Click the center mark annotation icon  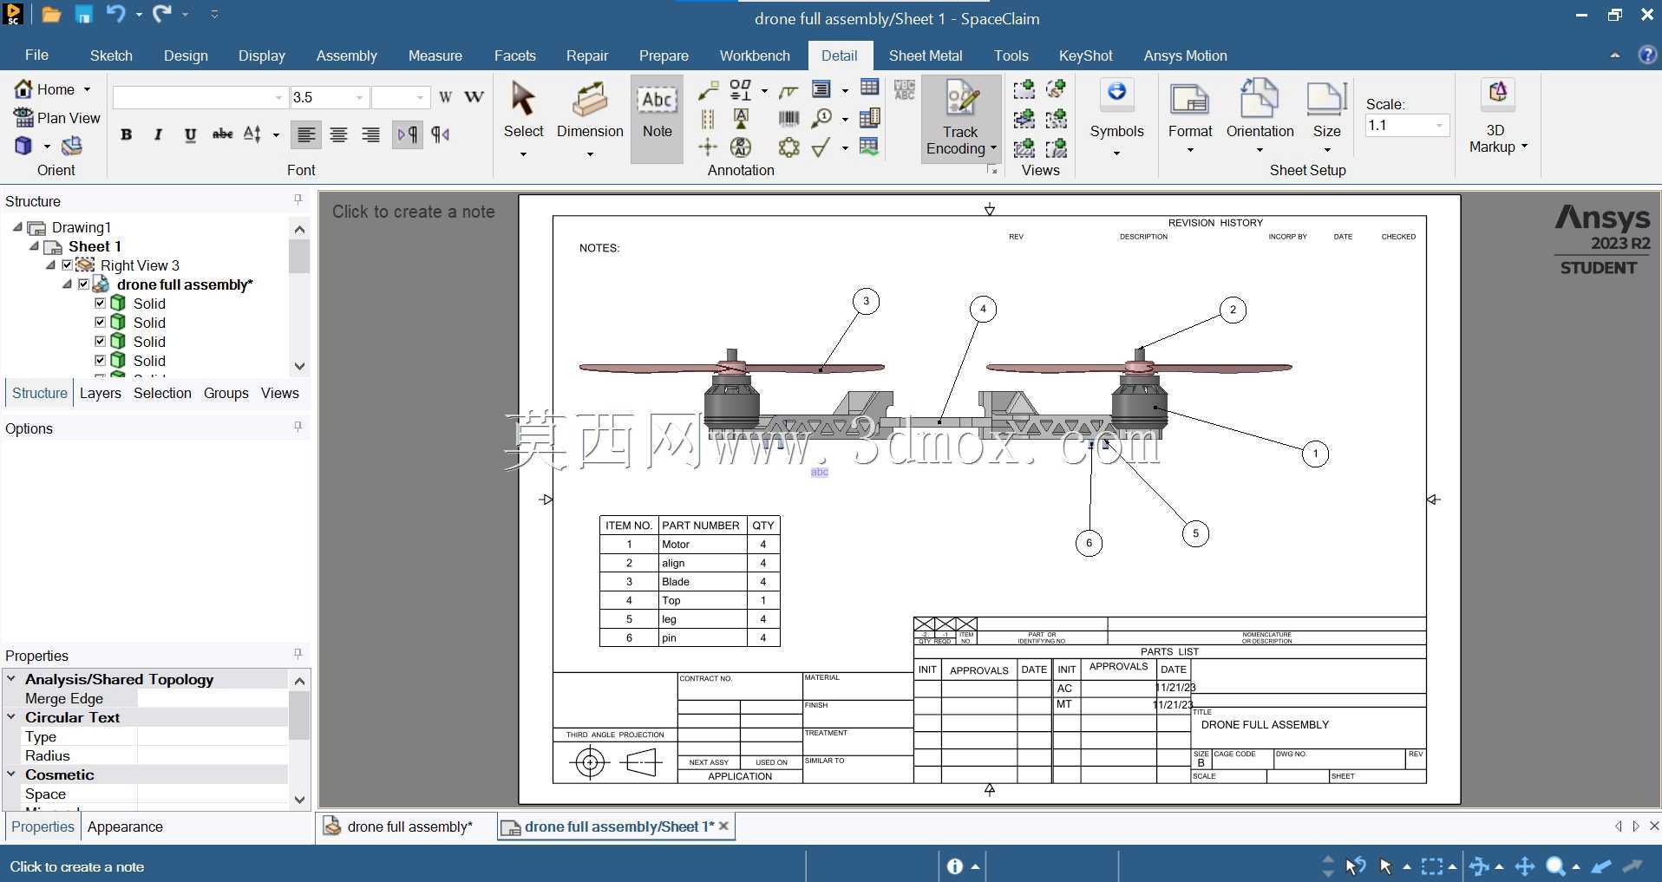pos(708,147)
